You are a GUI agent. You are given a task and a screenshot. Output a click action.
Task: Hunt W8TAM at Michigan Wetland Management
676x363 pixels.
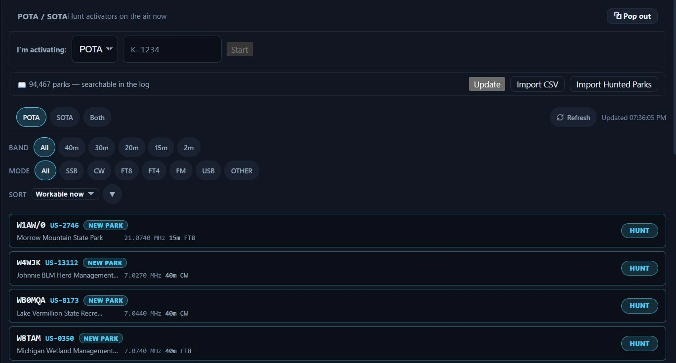tap(639, 344)
